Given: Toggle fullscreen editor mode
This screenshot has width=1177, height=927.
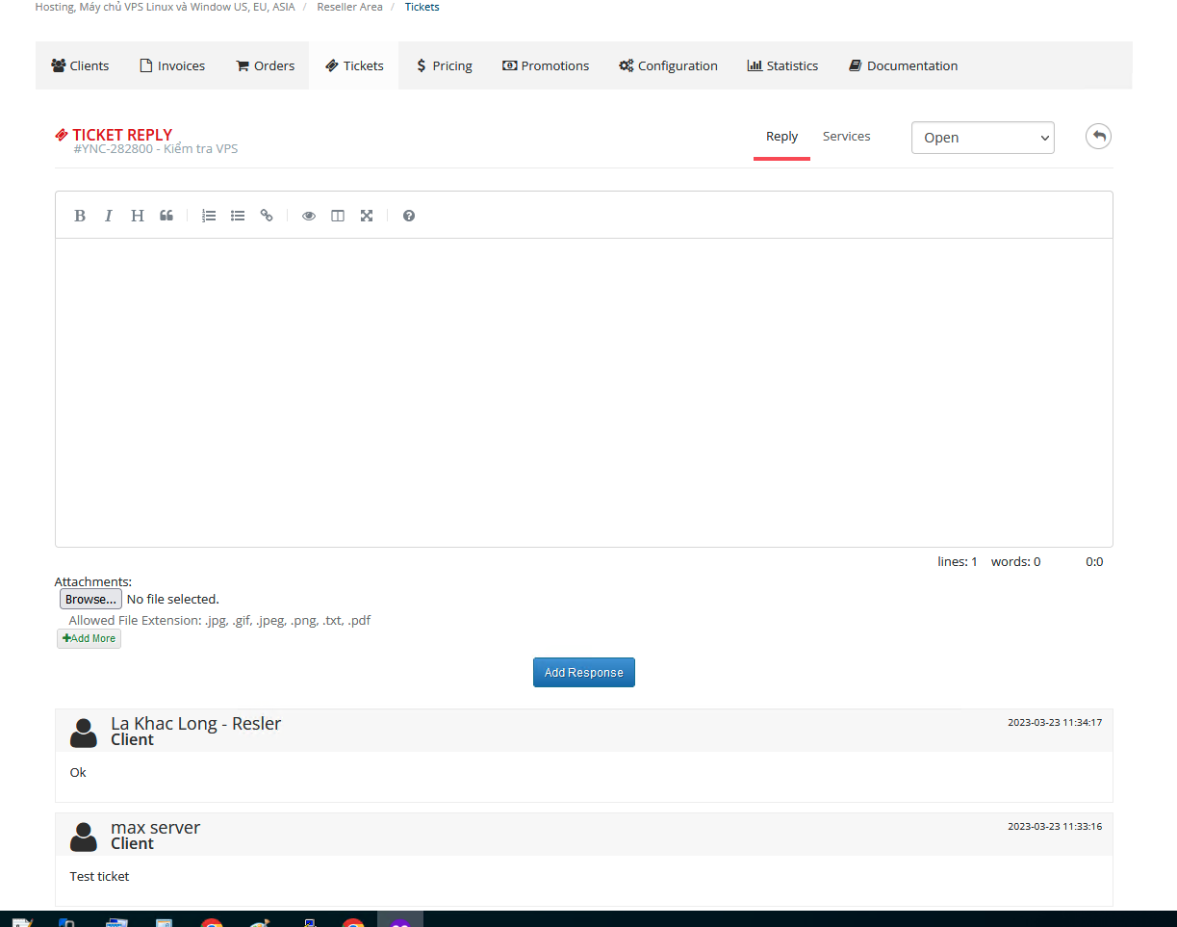Looking at the screenshot, I should pos(367,216).
